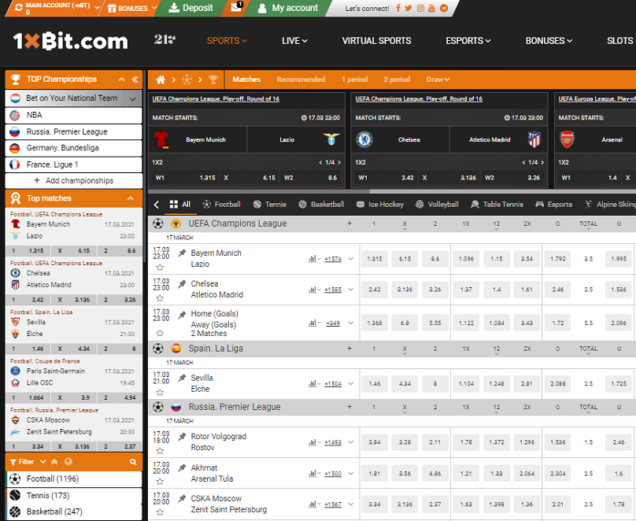
Task: Favorite the Sevilla vs Elche match star
Action: (x=160, y=392)
